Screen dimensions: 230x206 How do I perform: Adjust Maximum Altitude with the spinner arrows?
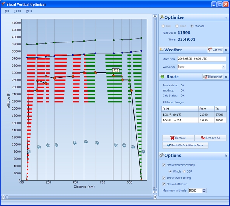tap(204, 191)
